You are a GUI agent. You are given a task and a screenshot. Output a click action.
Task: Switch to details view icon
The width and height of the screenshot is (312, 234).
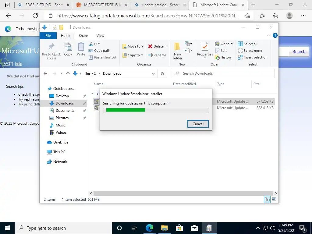click(x=267, y=199)
